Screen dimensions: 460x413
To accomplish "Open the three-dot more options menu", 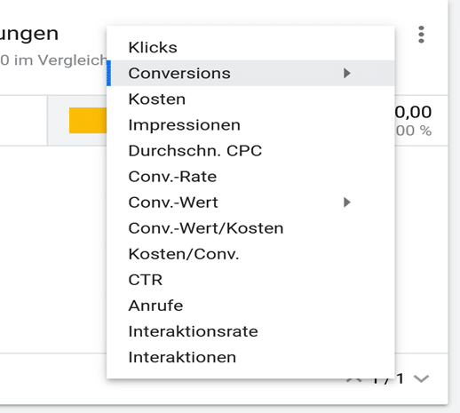I will coord(421,35).
